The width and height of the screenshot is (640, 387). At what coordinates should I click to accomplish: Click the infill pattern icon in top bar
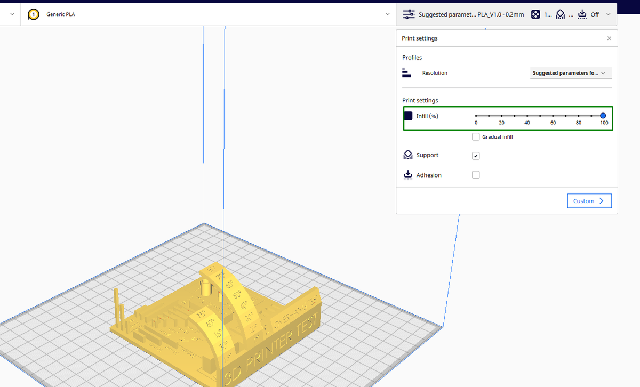click(535, 14)
